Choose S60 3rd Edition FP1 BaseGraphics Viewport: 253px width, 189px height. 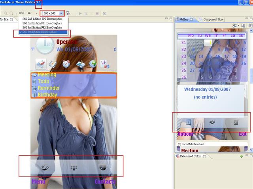click(x=43, y=23)
